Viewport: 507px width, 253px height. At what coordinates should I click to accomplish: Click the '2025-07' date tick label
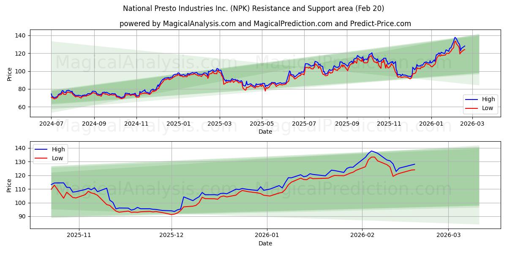[304, 124]
